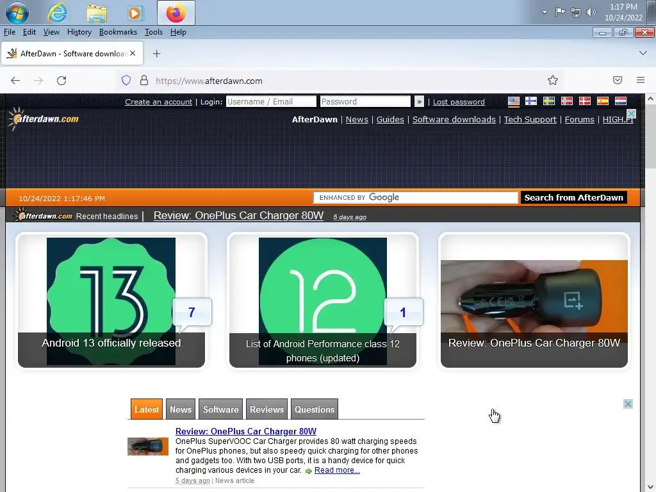656x492 pixels.
Task: Click the Create an account link
Action: point(159,102)
